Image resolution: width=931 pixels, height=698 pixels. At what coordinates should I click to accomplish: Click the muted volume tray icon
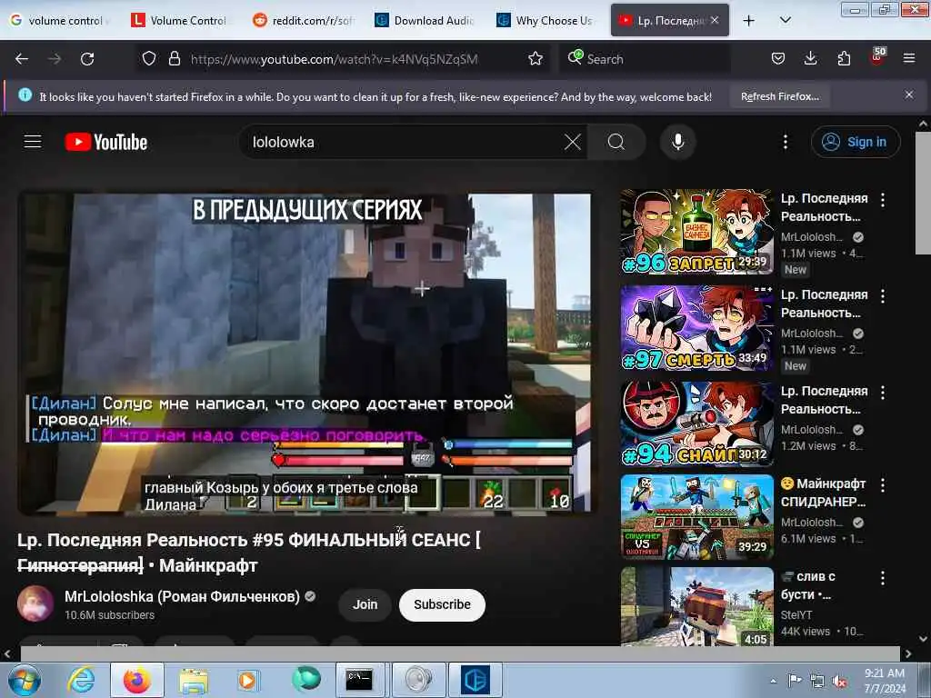[839, 682]
